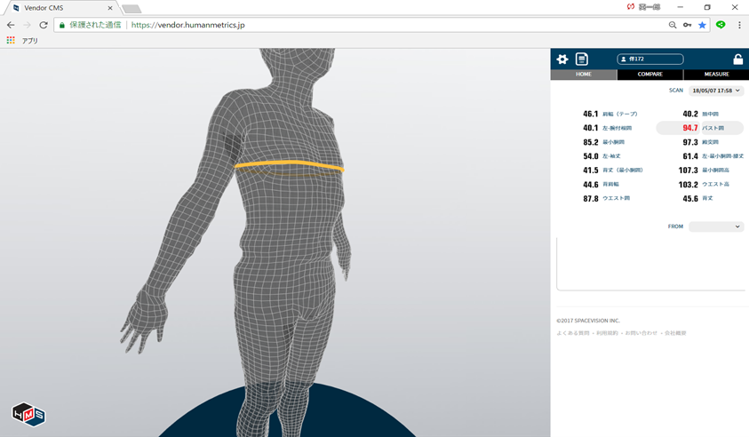Click the user field showing 伴172

coord(650,60)
